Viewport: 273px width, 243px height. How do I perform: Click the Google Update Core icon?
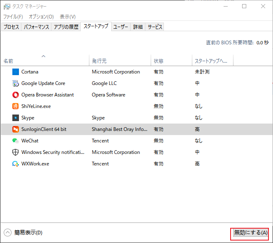click(16, 83)
